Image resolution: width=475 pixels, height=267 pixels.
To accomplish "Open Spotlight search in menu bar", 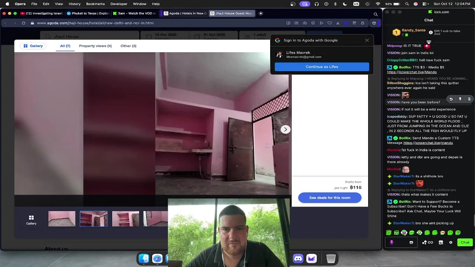I will coord(407,4).
